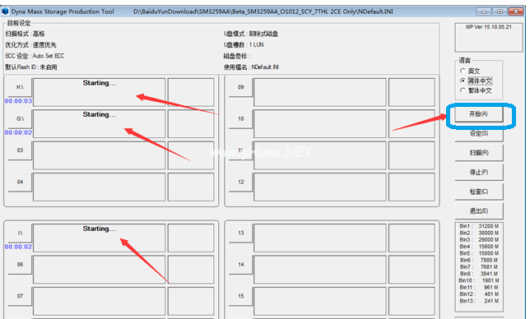Click the 优化方式 : 速度优先 setting text
Screen dimensions: 530x319
pyautogui.click(x=30, y=45)
